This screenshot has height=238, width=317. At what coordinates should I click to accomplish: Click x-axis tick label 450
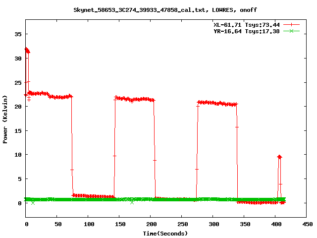(307, 224)
